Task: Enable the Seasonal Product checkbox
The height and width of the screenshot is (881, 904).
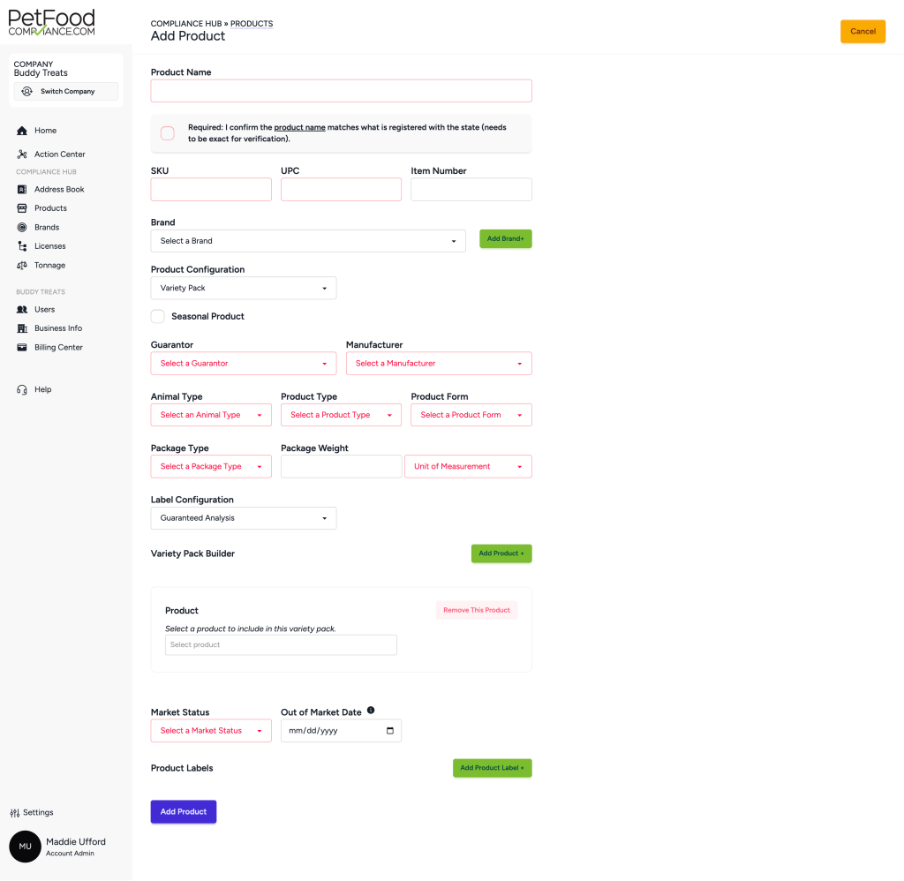Action: [x=158, y=316]
